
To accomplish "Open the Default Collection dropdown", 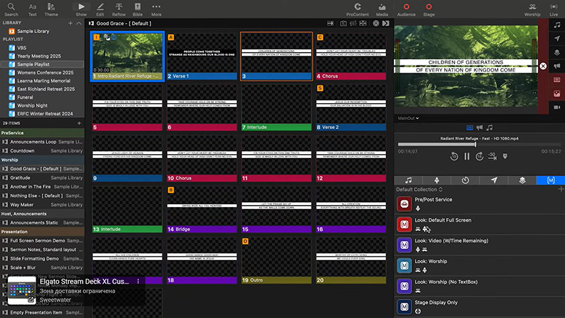I will (420, 190).
